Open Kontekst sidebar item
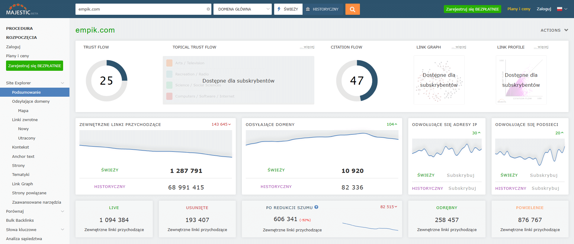Screen dimensions: 574x244 (x=21, y=147)
